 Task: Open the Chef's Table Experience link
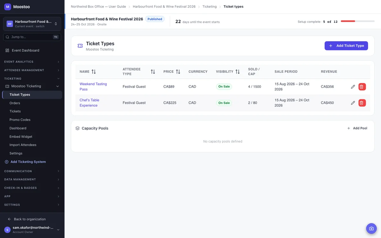click(89, 103)
